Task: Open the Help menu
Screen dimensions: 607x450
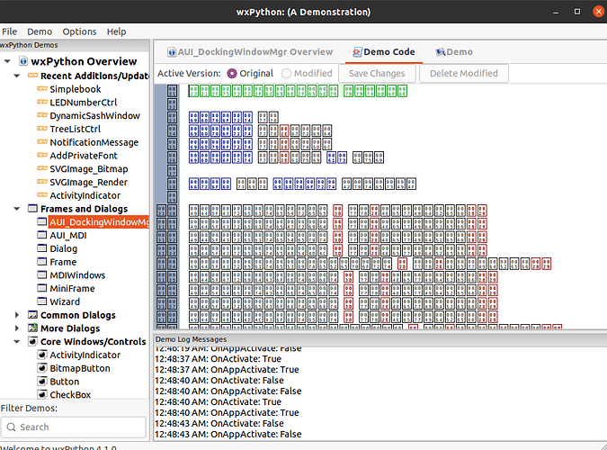Action: 117,31
